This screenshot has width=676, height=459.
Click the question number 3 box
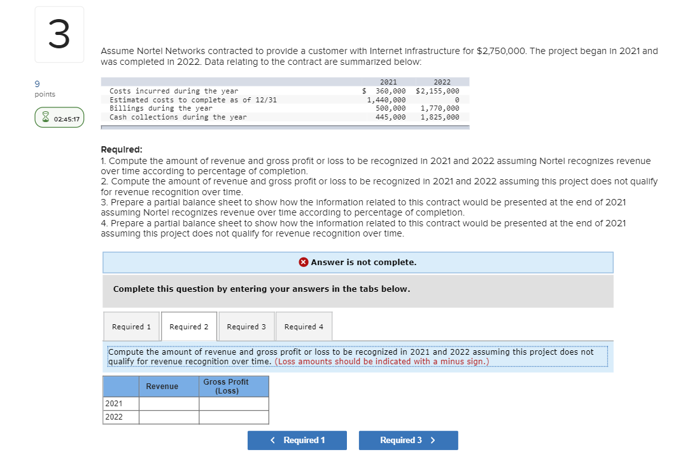click(59, 34)
